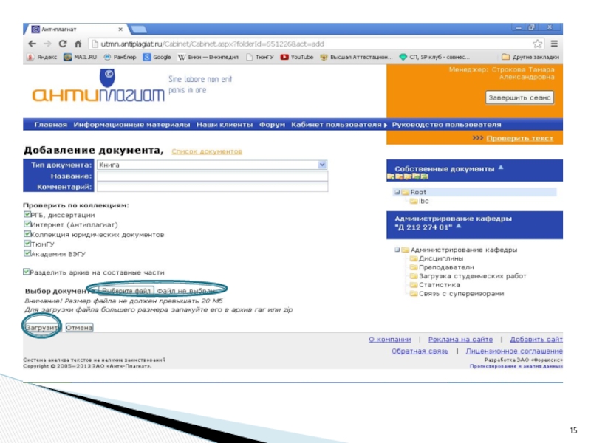Click first folder icon under Собственные документы
Image resolution: width=591 pixels, height=443 pixels.
coord(391,176)
